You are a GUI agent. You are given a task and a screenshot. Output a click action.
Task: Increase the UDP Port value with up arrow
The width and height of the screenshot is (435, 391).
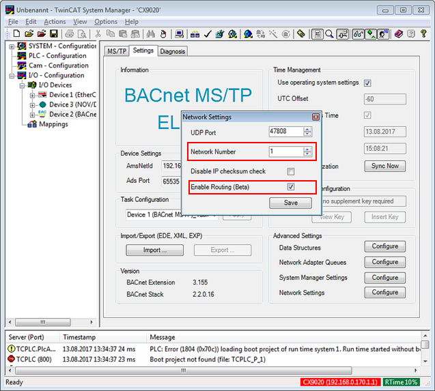click(x=307, y=129)
